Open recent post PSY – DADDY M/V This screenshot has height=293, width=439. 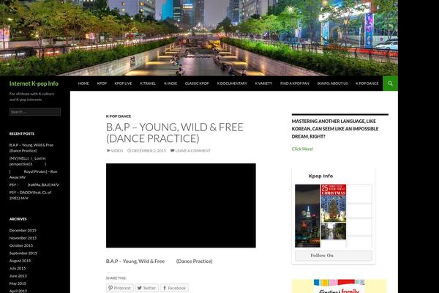point(30,195)
